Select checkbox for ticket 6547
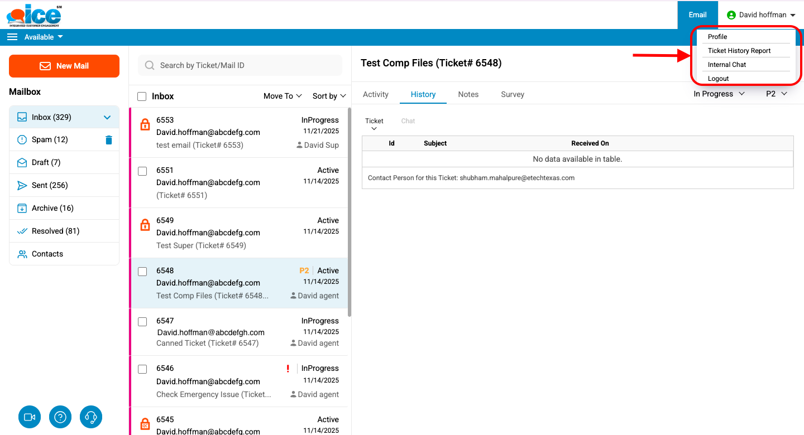Image resolution: width=804 pixels, height=435 pixels. [142, 322]
